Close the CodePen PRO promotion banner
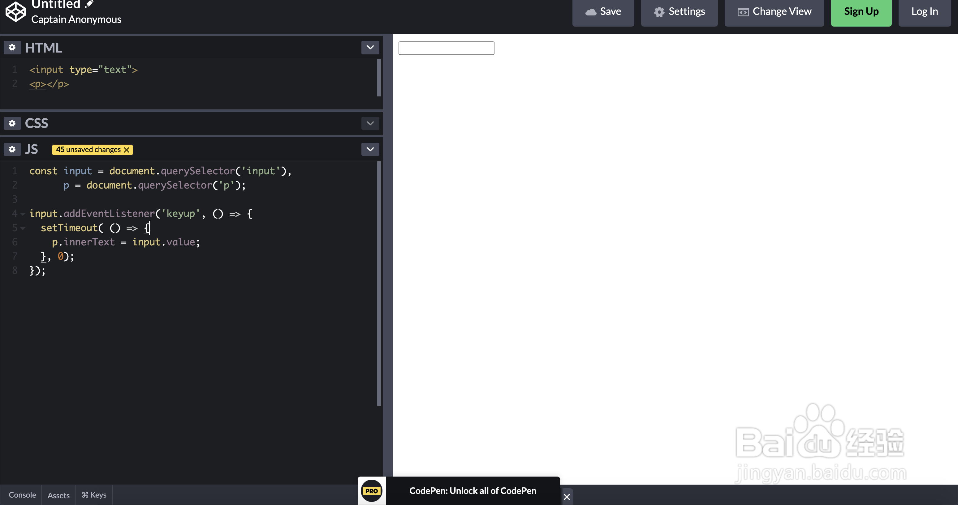Image resolution: width=958 pixels, height=505 pixels. pos(567,497)
